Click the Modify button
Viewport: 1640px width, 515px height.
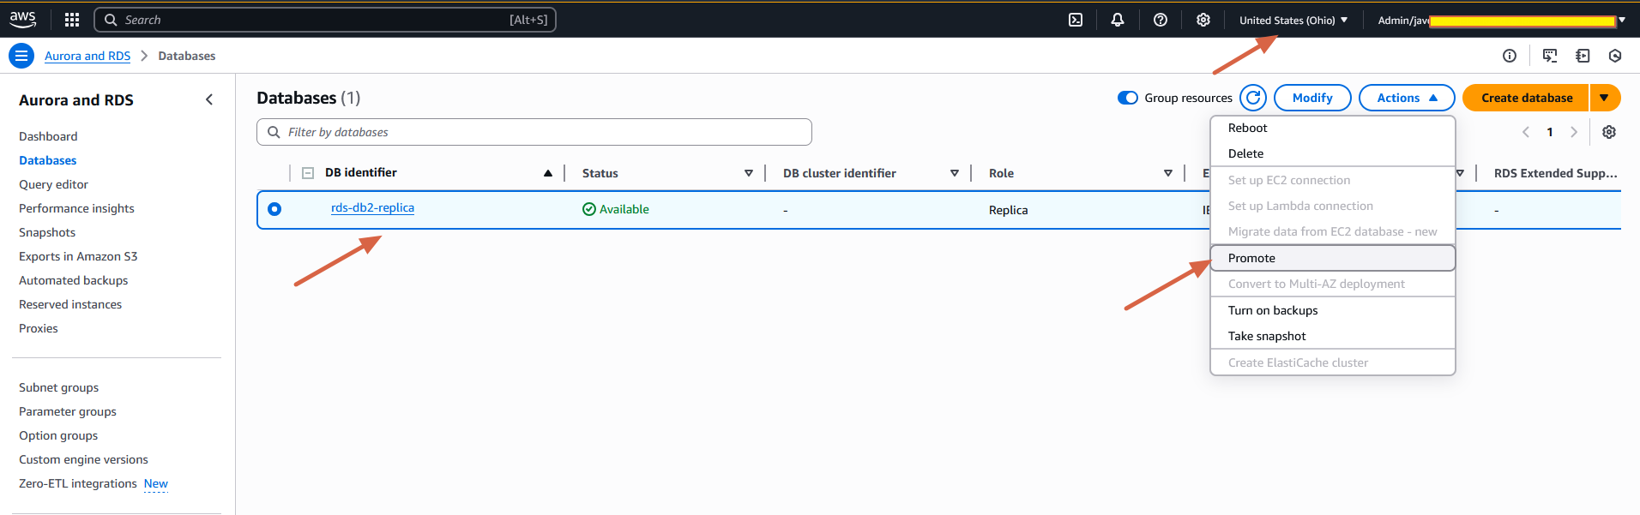1312,98
